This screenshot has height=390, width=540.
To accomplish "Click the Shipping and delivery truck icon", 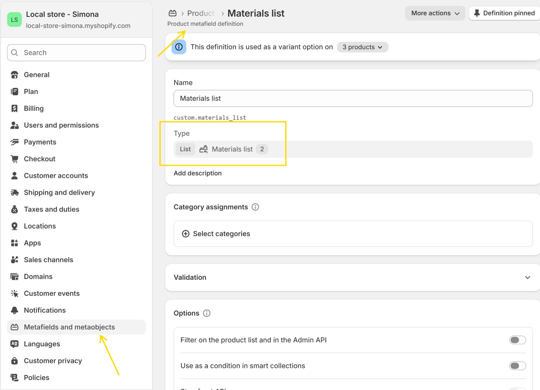I will point(15,193).
